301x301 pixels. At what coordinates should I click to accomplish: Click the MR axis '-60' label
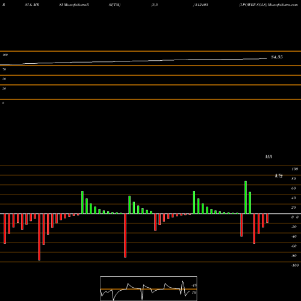tap(294, 246)
